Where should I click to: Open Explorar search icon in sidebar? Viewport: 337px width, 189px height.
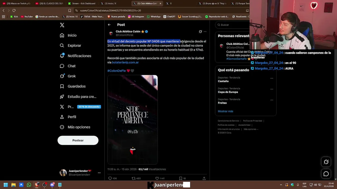(x=62, y=45)
